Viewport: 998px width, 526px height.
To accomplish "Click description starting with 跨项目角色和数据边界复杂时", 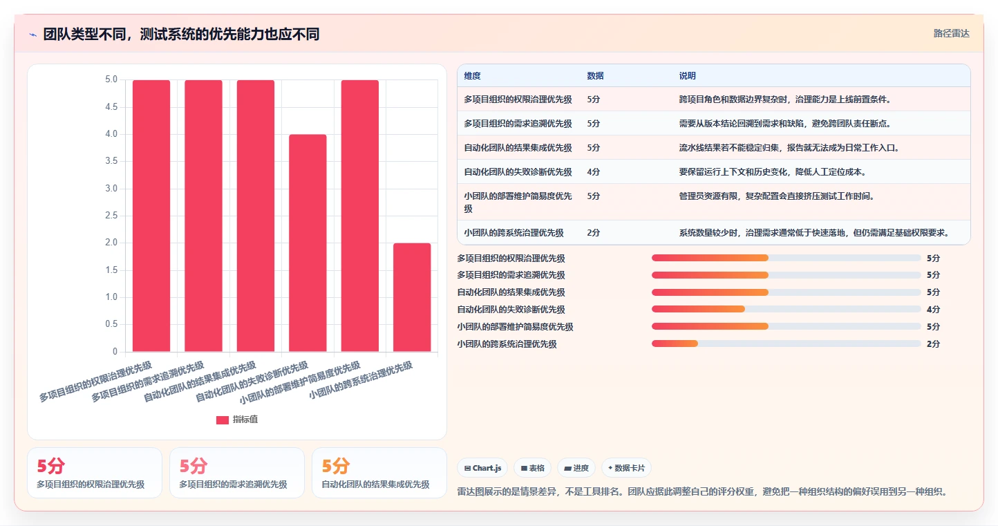I will tap(785, 100).
